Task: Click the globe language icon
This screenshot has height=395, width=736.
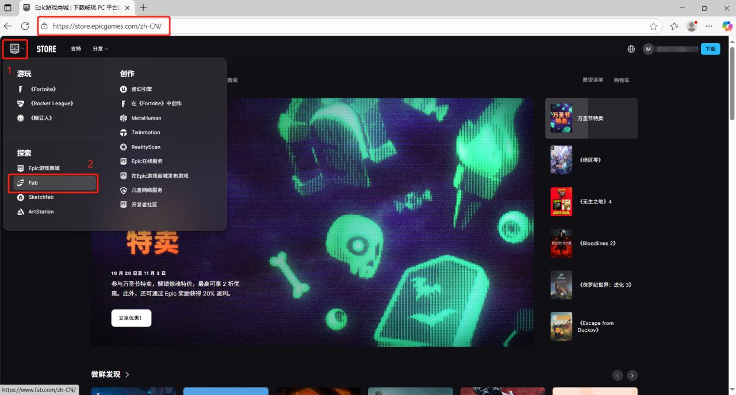Action: click(631, 49)
